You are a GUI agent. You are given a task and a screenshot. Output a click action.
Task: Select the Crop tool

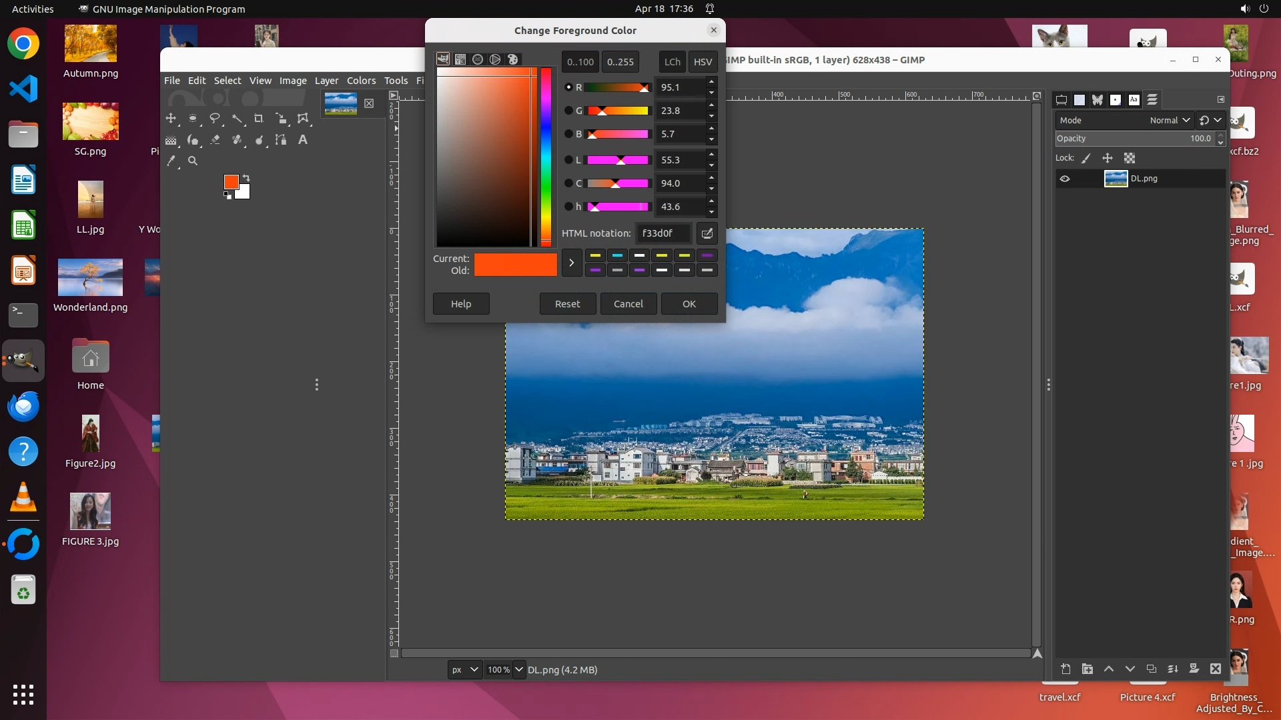pos(259,119)
